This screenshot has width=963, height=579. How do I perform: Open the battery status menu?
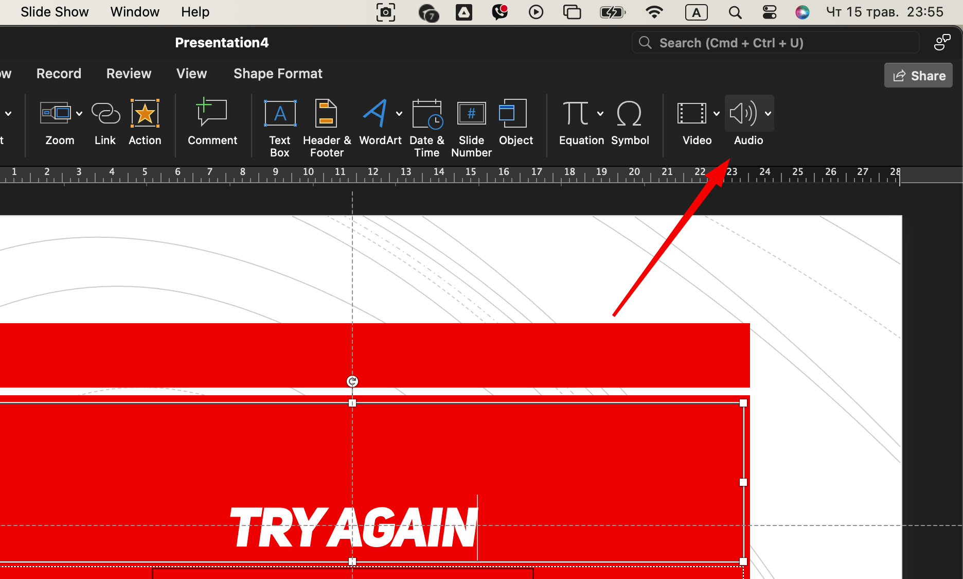(x=613, y=12)
